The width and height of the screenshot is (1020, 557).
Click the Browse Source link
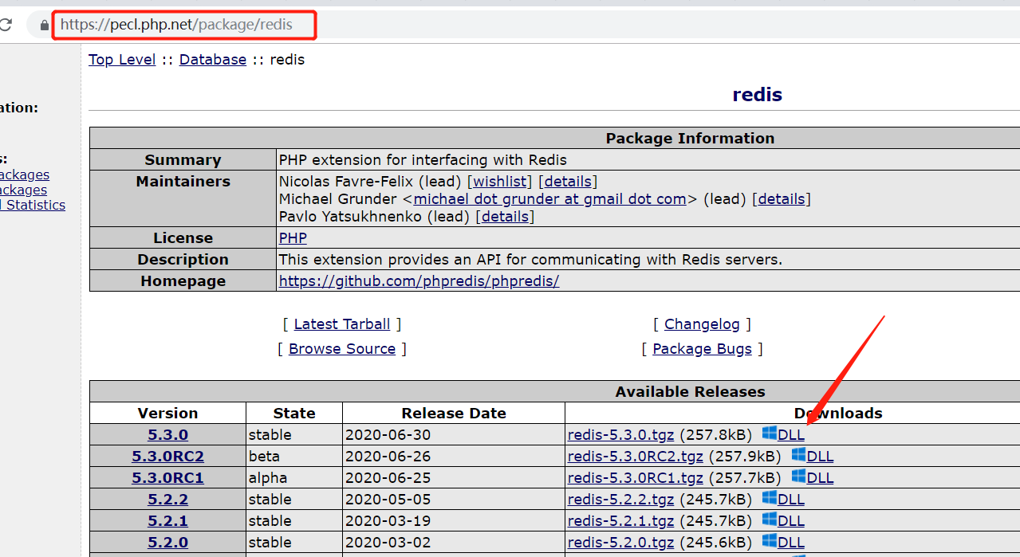pos(342,349)
